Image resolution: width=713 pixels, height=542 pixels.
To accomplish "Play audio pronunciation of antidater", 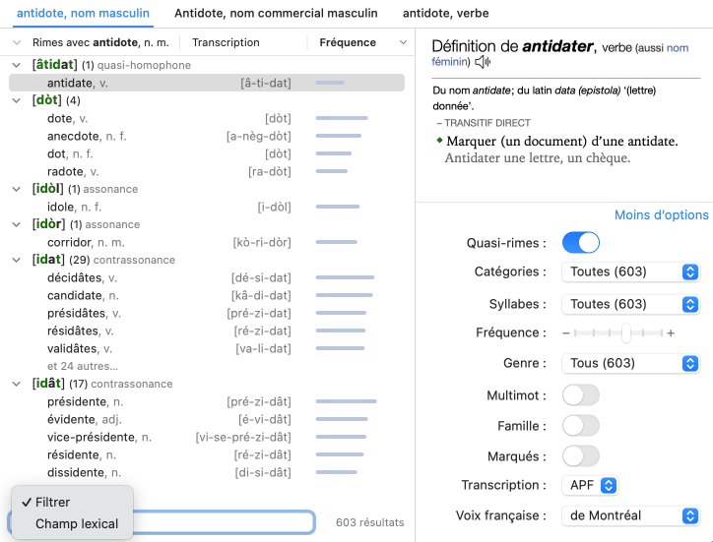I will (x=483, y=63).
